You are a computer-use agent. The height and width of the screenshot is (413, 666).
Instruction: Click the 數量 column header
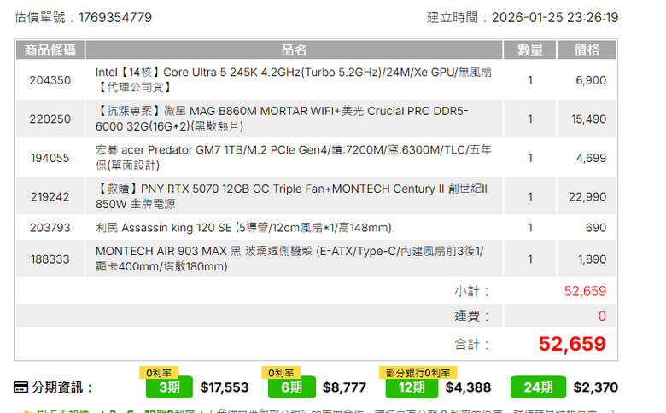coord(529,50)
